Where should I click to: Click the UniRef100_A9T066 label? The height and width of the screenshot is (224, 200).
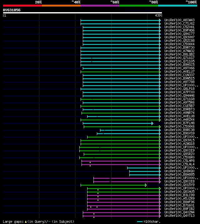coord(179,68)
